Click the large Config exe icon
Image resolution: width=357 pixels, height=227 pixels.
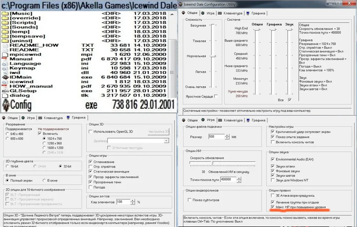click(6, 105)
